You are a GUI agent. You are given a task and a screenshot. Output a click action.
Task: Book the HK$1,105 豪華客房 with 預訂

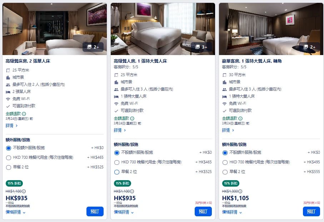point(311,211)
